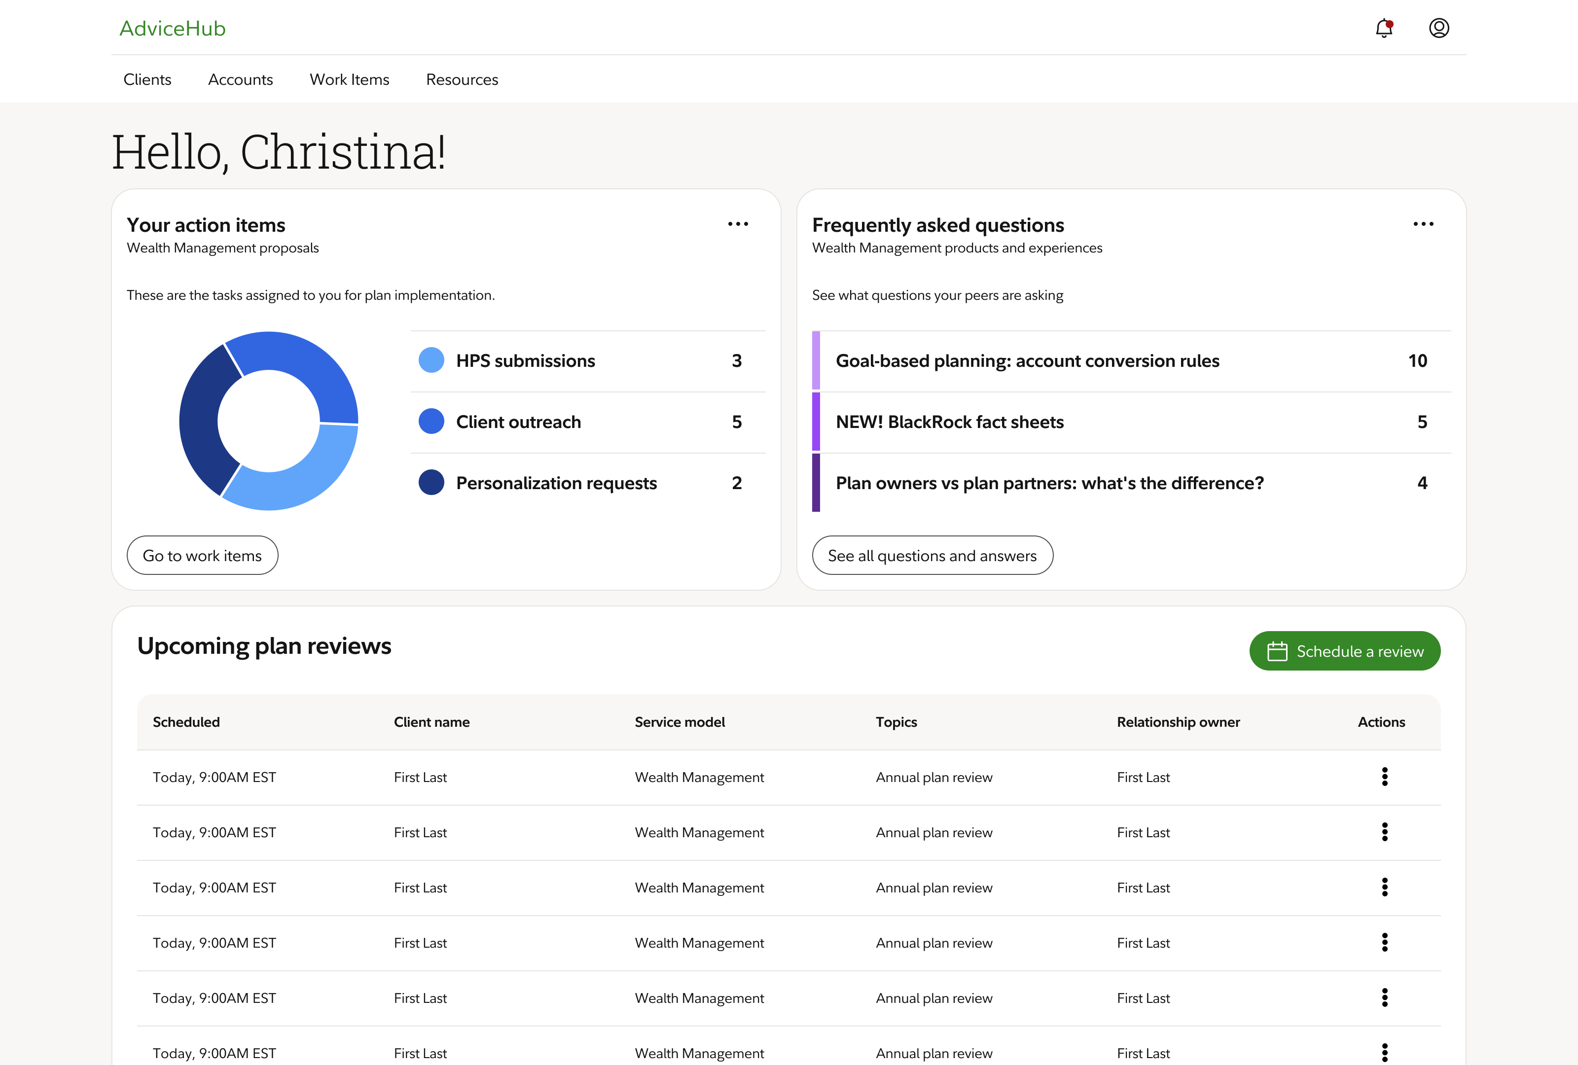Open more options for Frequently asked questions
This screenshot has width=1578, height=1065.
point(1423,224)
